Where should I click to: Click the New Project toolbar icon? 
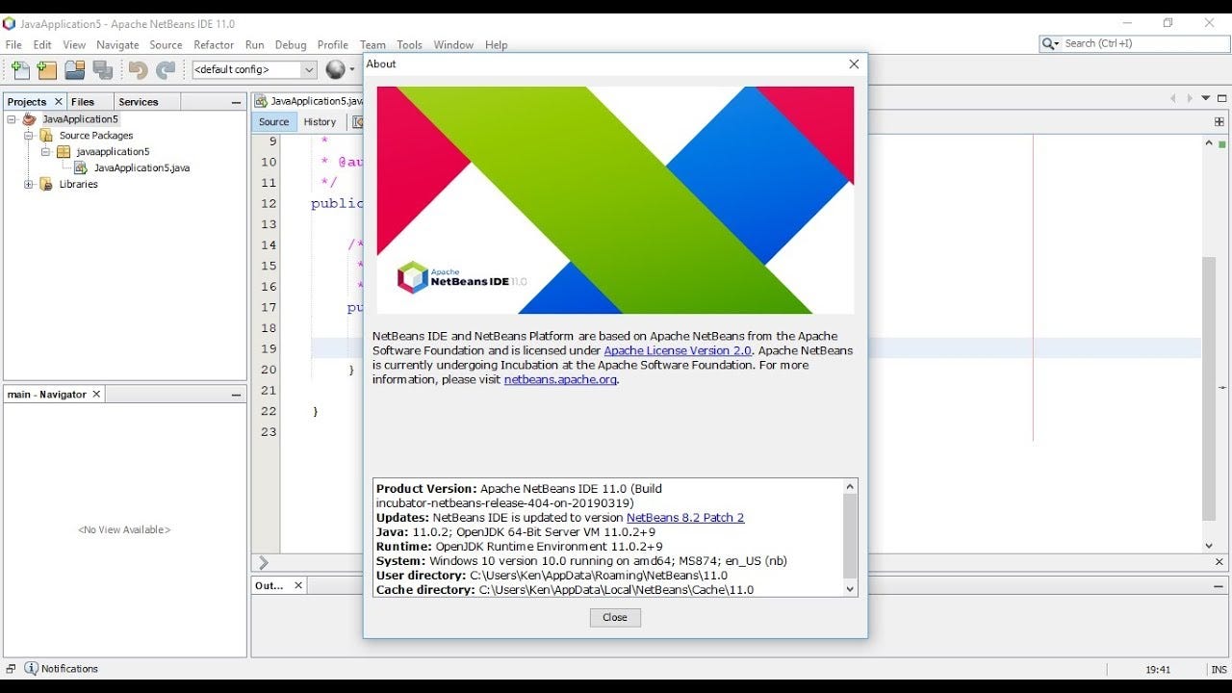click(x=47, y=69)
